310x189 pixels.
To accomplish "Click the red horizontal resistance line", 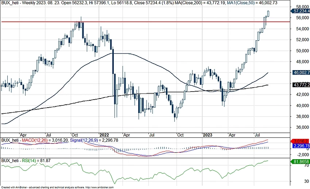I will pos(146,22).
